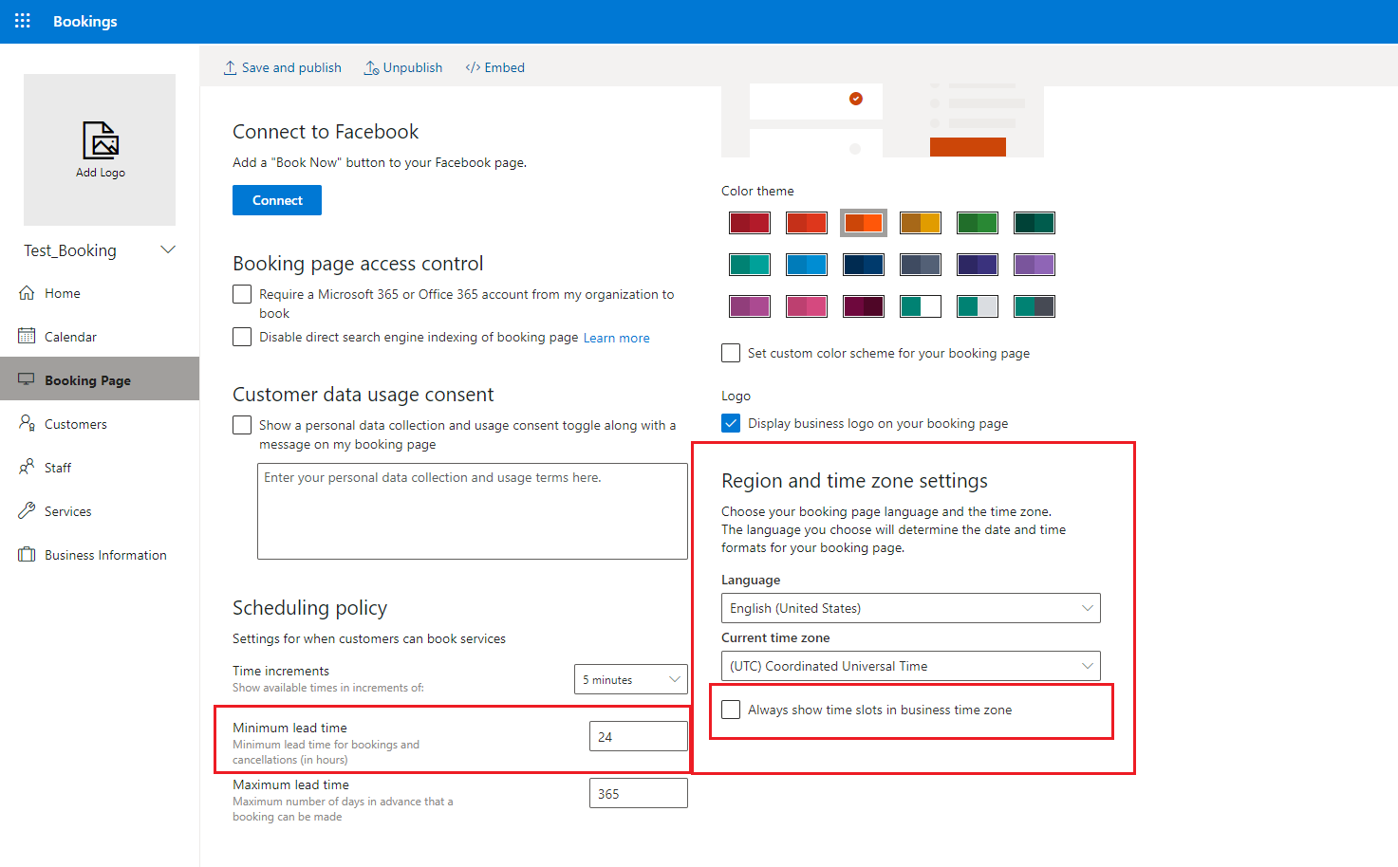Select the dark red color theme swatch
The image size is (1398, 867).
[x=750, y=223]
